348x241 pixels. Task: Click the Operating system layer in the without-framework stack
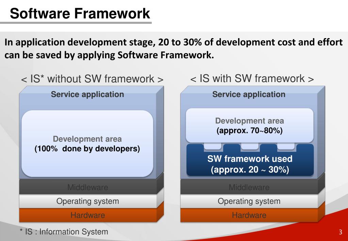[87, 201]
